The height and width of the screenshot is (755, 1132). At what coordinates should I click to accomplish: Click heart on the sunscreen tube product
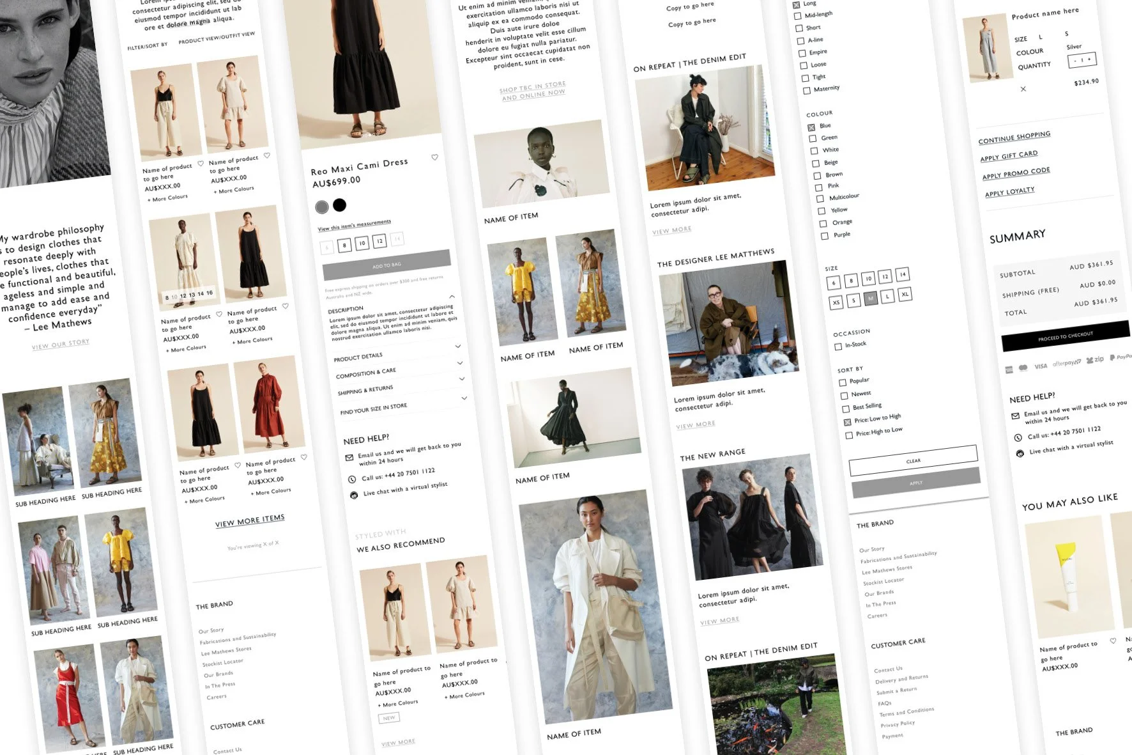pos(1113,641)
